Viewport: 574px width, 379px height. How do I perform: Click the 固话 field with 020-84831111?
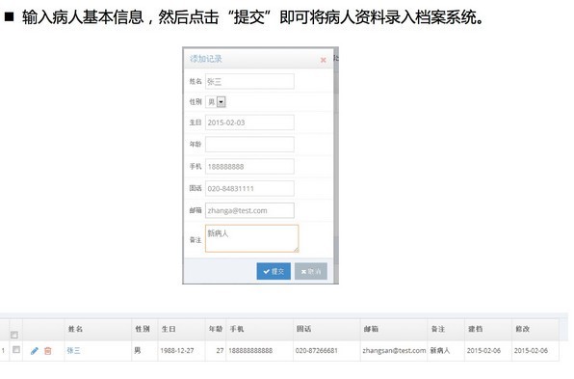point(249,188)
